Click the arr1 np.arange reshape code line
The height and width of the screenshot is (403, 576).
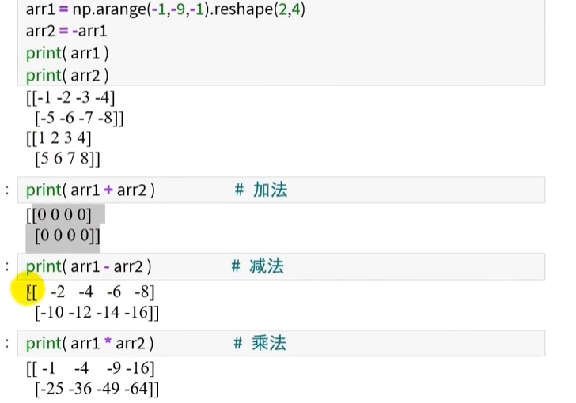pos(166,10)
